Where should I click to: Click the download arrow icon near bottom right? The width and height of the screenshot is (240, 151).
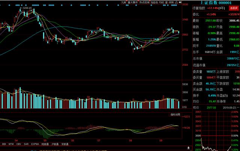click(x=188, y=148)
